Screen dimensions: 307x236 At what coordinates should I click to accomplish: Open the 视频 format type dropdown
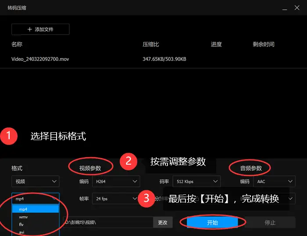[x=36, y=181]
